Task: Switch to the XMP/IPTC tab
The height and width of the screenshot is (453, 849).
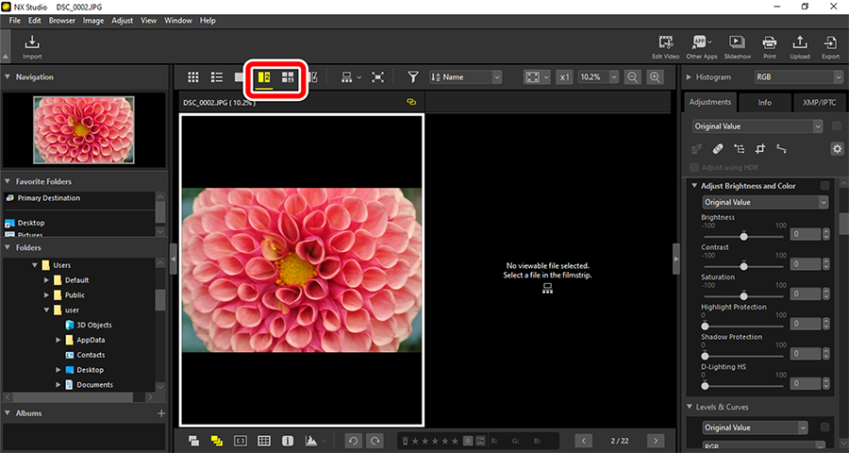Action: click(x=821, y=103)
